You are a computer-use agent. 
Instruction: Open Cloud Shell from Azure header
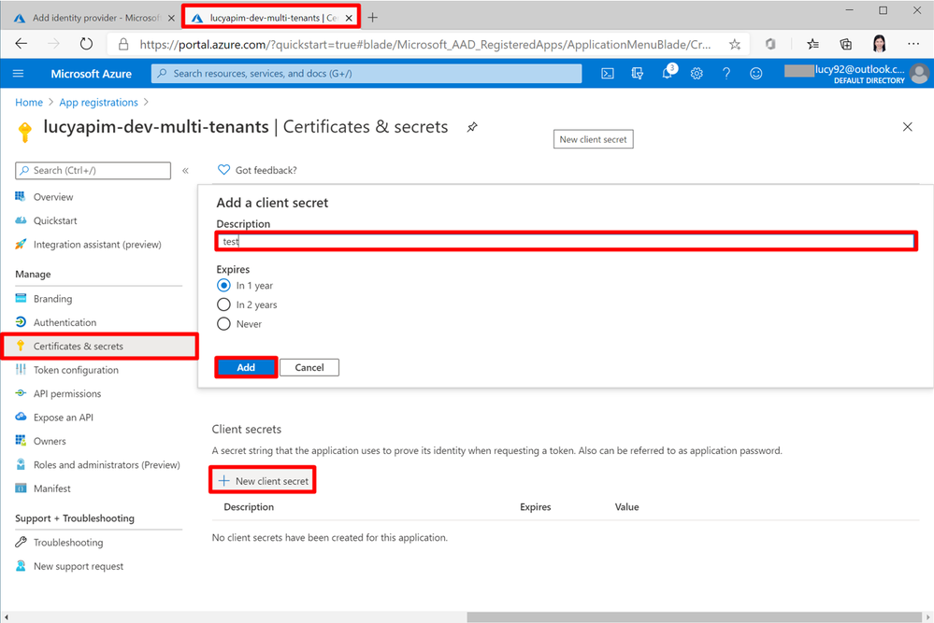pos(607,74)
